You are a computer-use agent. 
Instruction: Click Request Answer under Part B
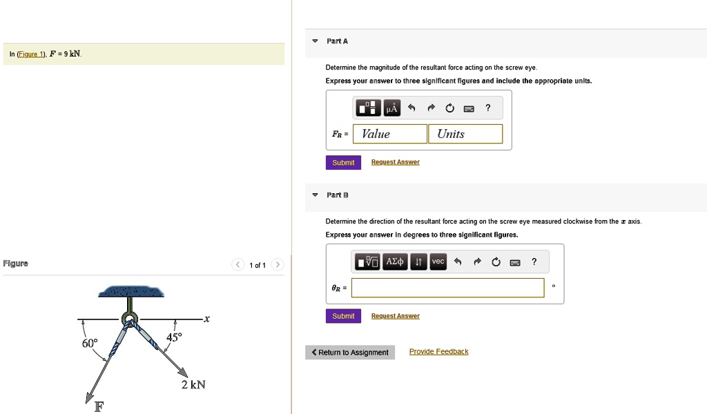[x=395, y=315]
